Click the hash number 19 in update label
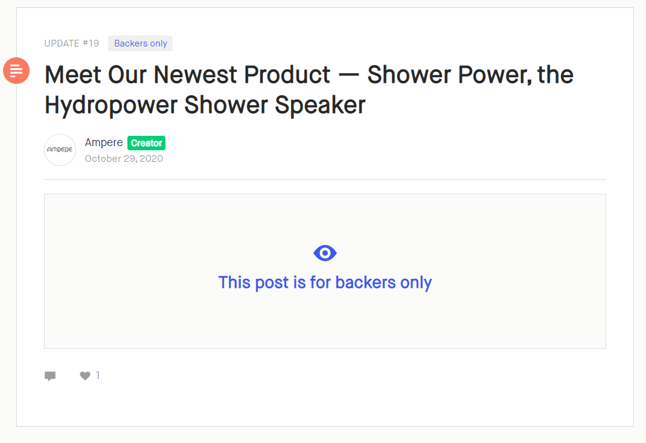 [x=91, y=43]
